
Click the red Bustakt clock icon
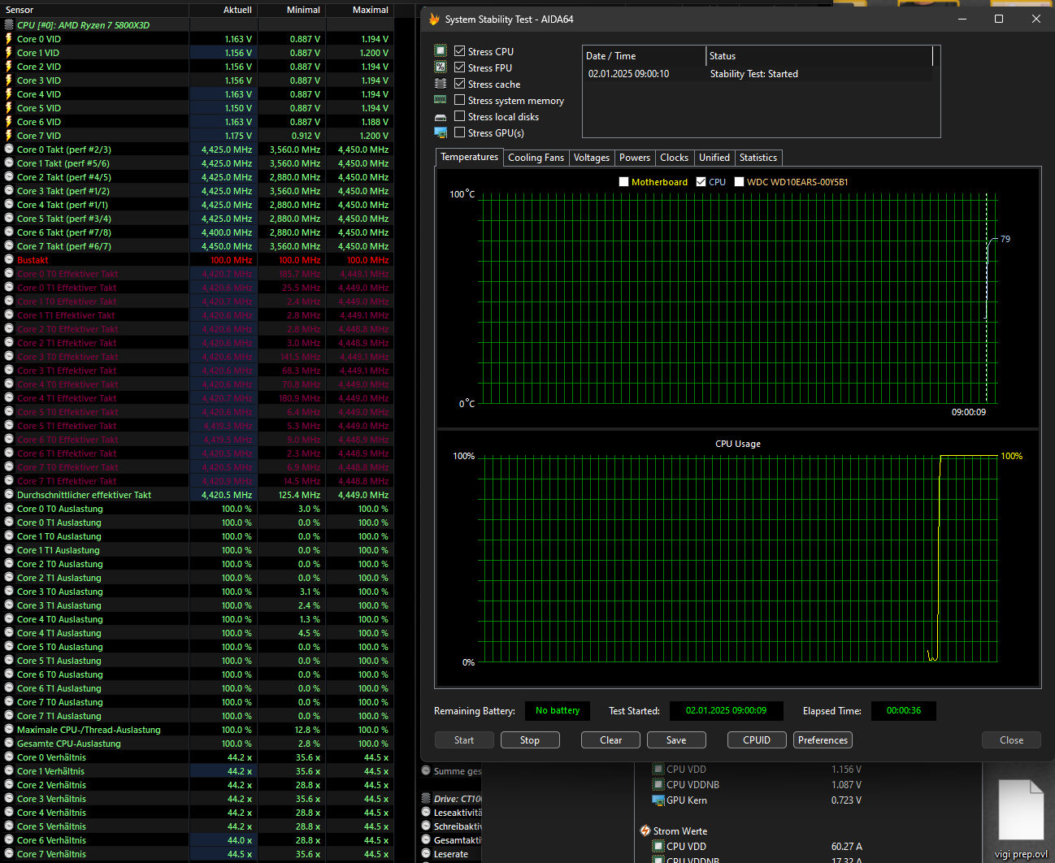click(9, 260)
